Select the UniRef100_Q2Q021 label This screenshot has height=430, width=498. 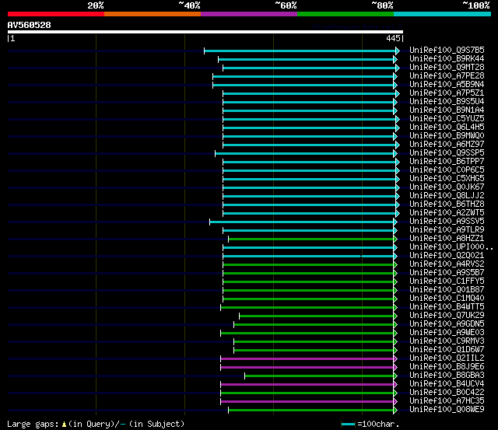click(x=447, y=256)
